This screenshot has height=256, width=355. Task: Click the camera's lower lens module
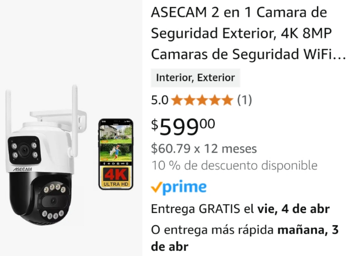54,201
